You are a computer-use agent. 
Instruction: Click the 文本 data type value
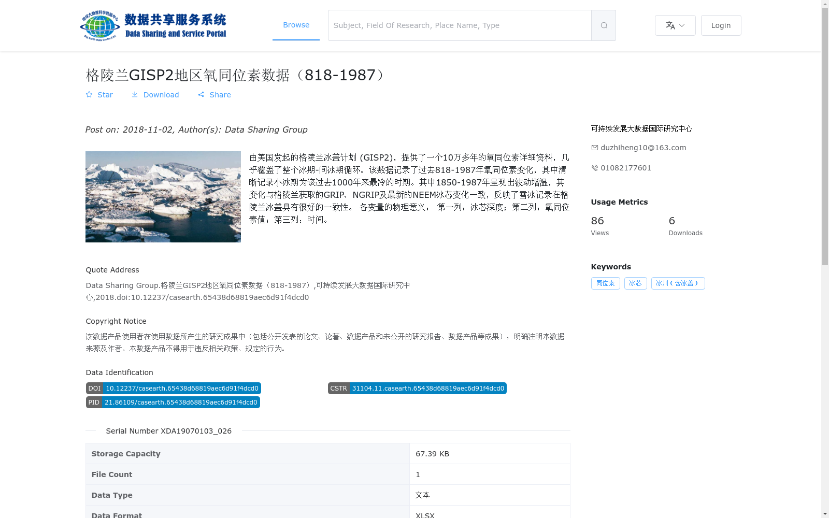[422, 495]
